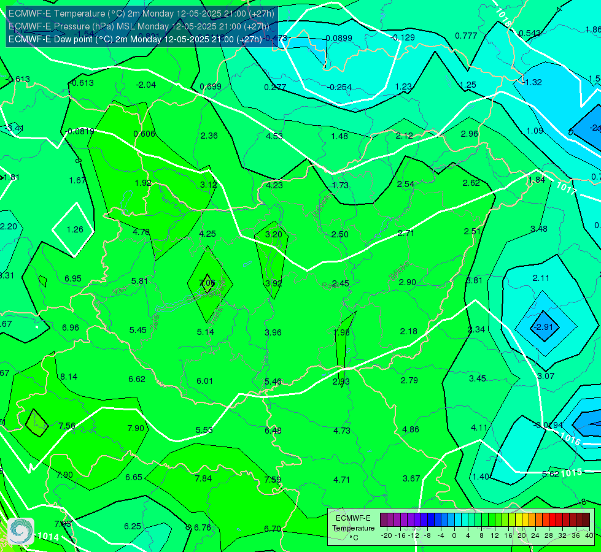The image size is (601, 552).
Task: Click the 2.90 value
Action: point(408,282)
